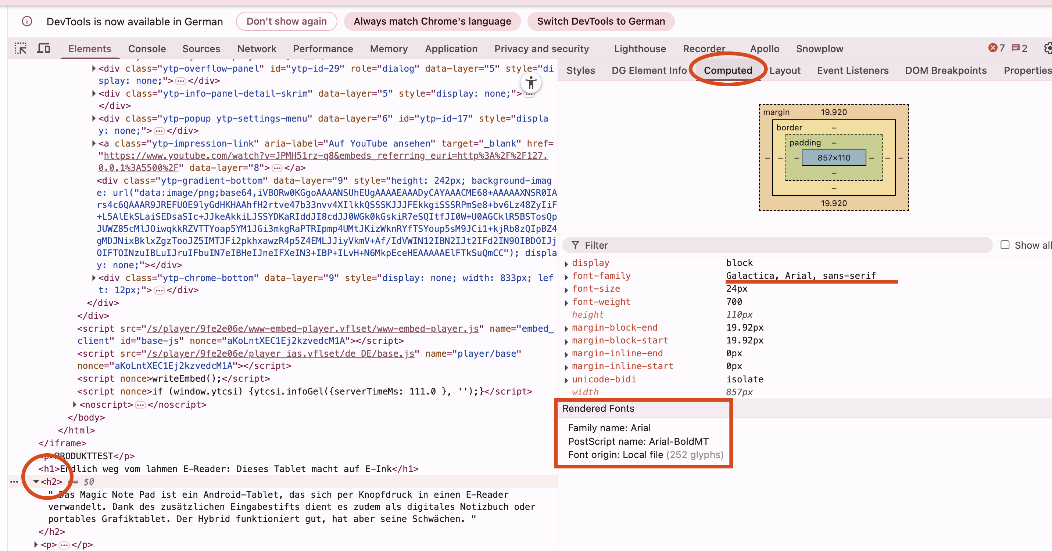The image size is (1052, 551).
Task: Click the info icon in language banner
Action: point(27,21)
